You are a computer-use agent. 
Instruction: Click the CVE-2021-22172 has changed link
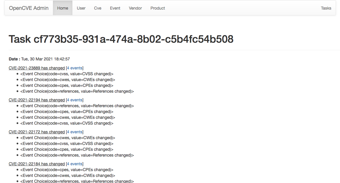pyautogui.click(x=37, y=132)
